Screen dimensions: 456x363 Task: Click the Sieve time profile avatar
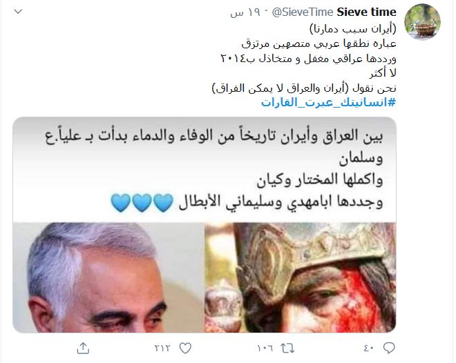click(x=423, y=22)
